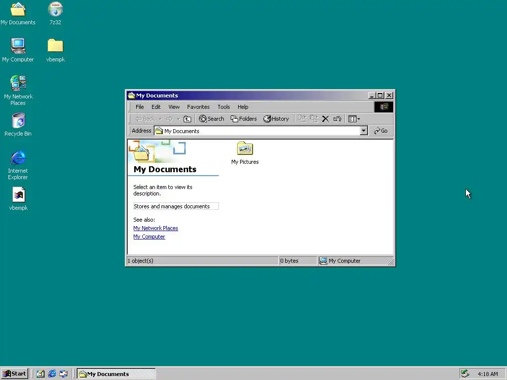507x380 pixels.
Task: Maximize the My Documents window
Action: pyautogui.click(x=380, y=95)
